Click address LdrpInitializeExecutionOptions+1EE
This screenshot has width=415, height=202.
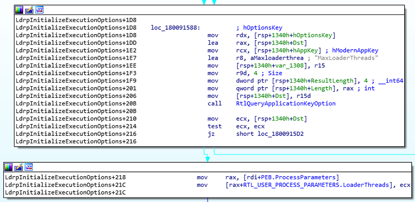[76, 66]
